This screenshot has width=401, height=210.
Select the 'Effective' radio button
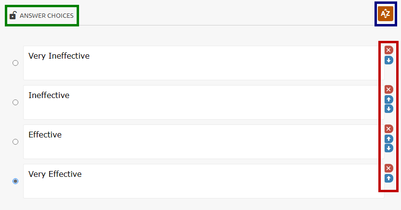[x=15, y=142]
